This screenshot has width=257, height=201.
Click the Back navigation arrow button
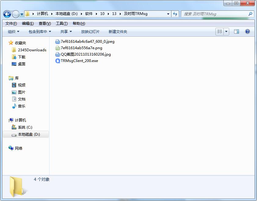(7, 14)
